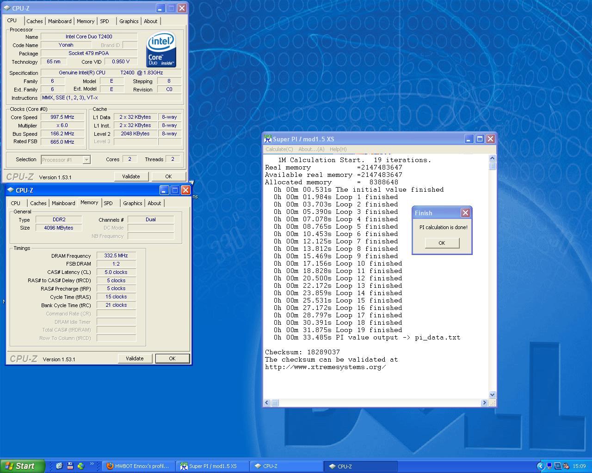Viewport: 592px width, 473px height.
Task: Click Validate in upper CPU-Z window
Action: click(x=131, y=176)
